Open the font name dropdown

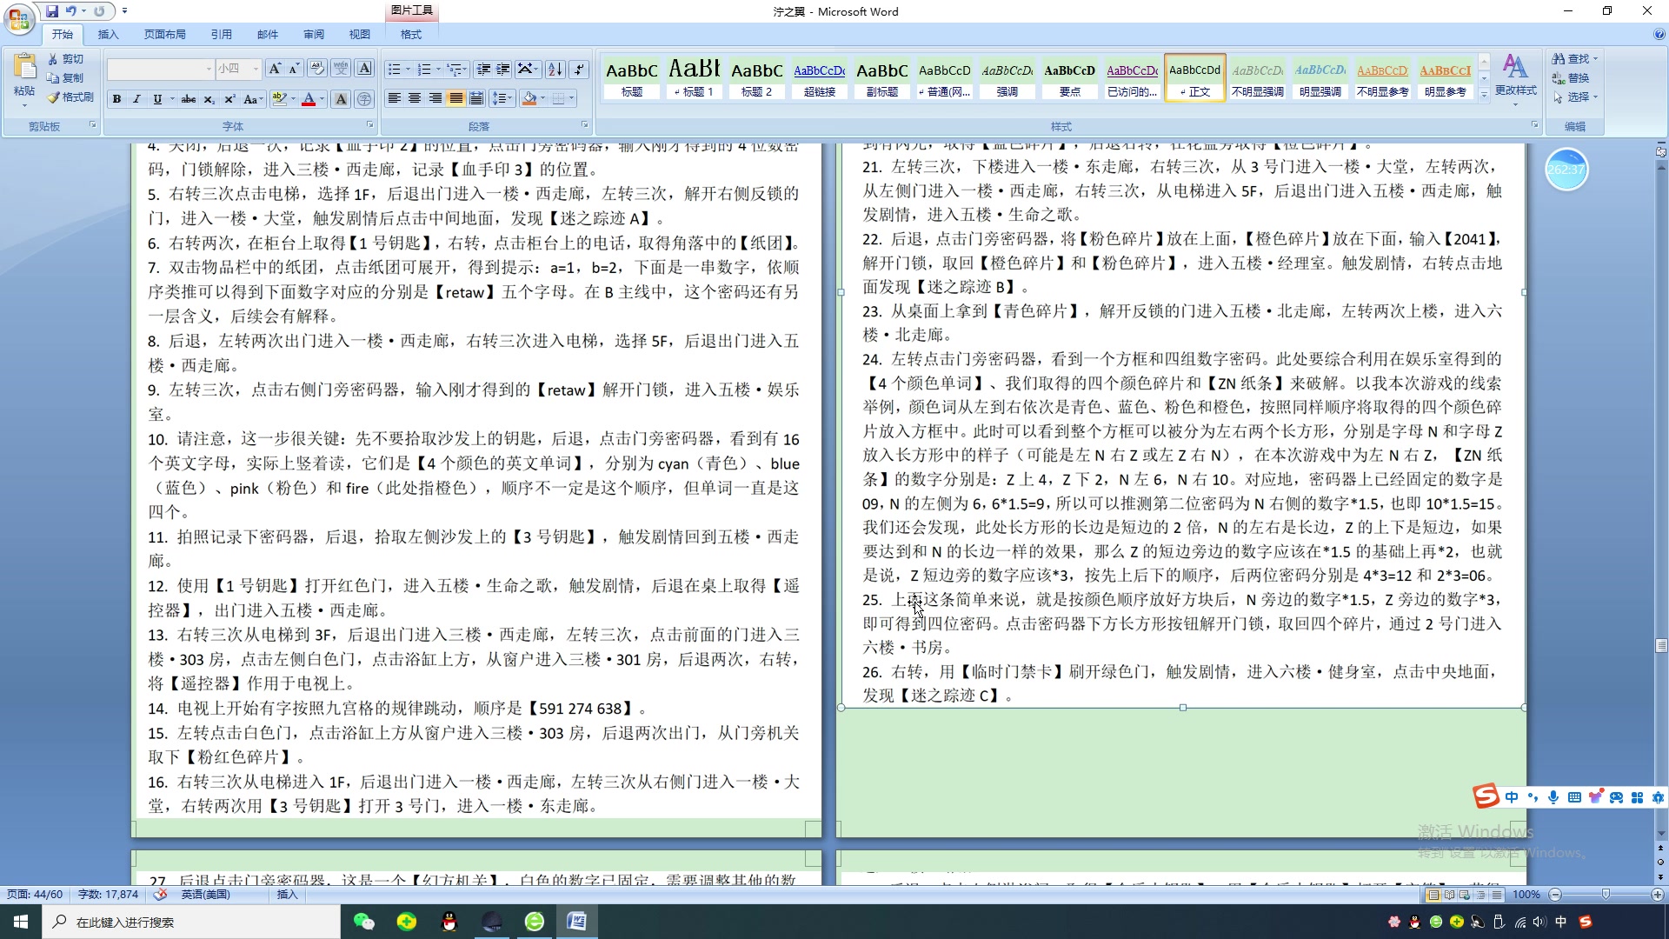click(209, 69)
